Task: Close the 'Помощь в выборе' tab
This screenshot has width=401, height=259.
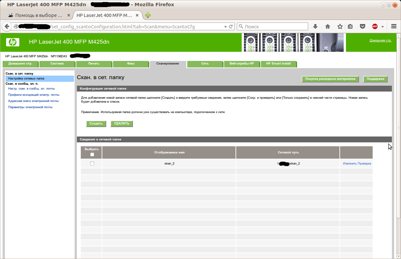Action: pos(68,15)
